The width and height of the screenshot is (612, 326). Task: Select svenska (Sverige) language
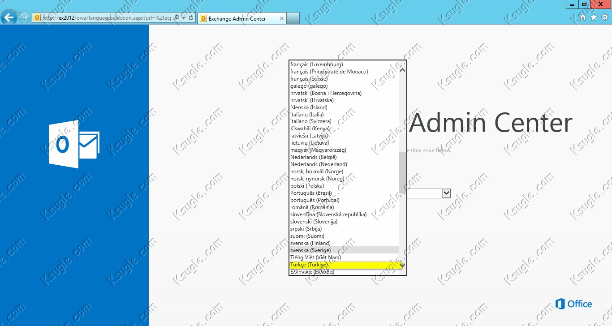point(344,250)
